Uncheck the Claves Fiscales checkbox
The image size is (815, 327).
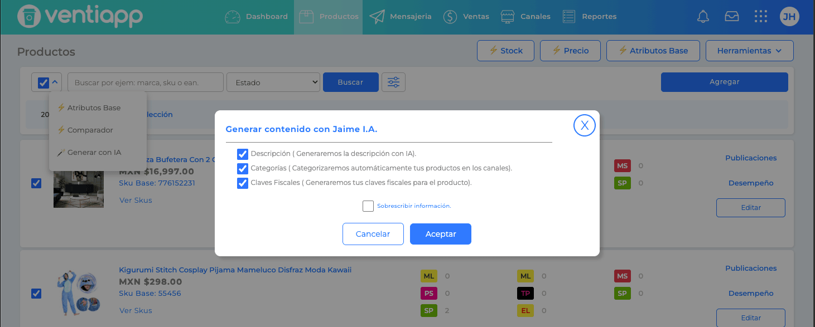(x=243, y=183)
